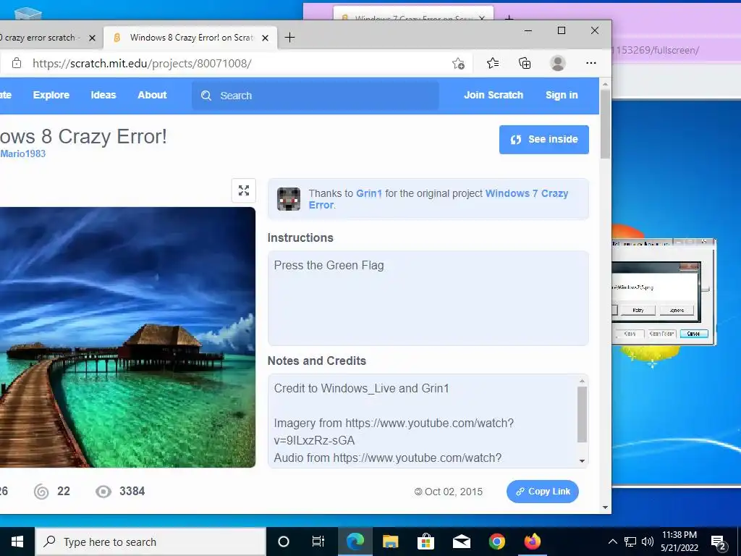
Task: Click Retry in background error dialog
Action: click(638, 310)
